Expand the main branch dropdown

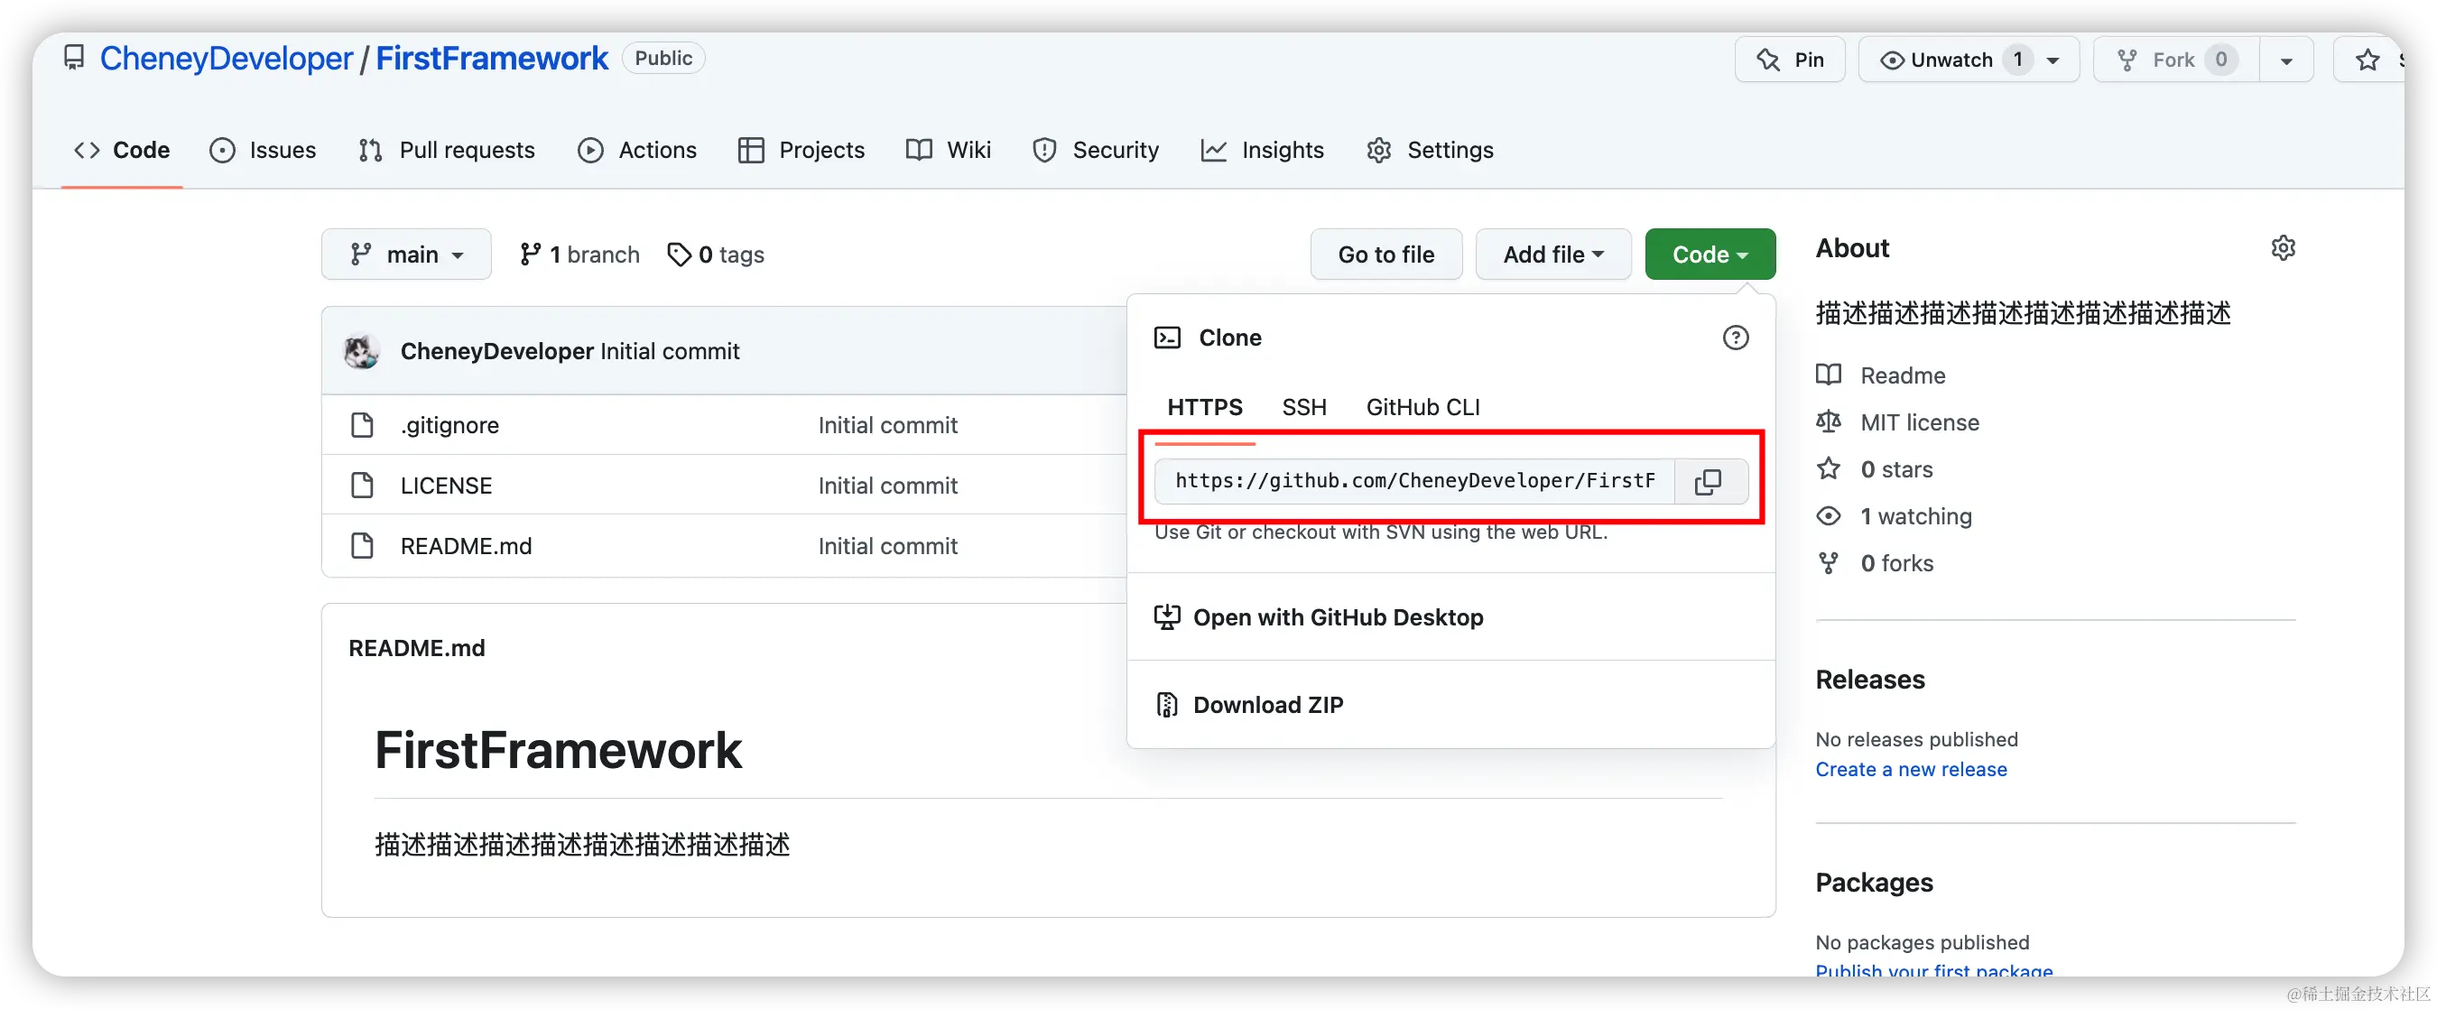pos(407,255)
